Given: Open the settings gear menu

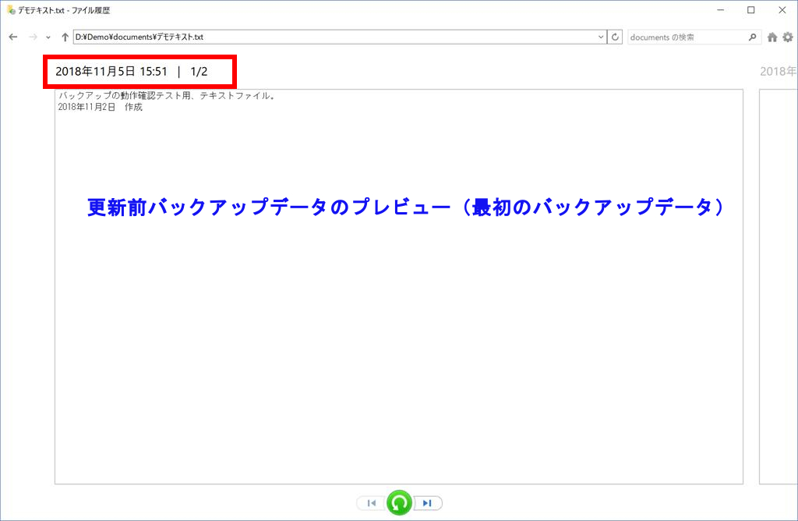Looking at the screenshot, I should point(788,37).
